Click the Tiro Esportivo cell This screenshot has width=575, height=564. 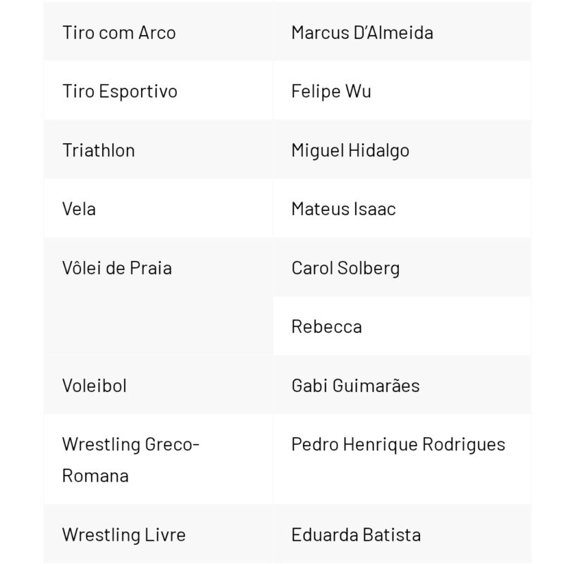tap(120, 92)
